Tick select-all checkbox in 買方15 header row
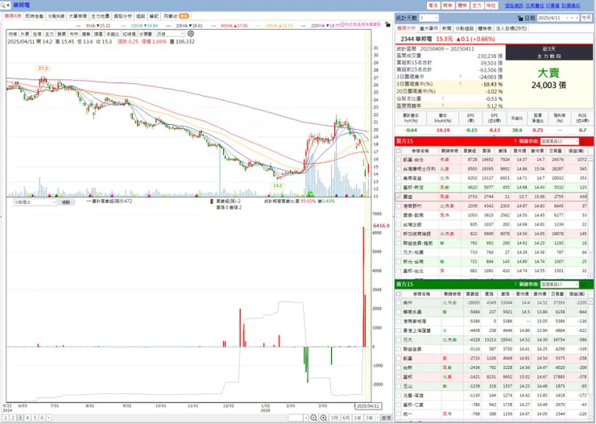The image size is (596, 424). [x=399, y=151]
